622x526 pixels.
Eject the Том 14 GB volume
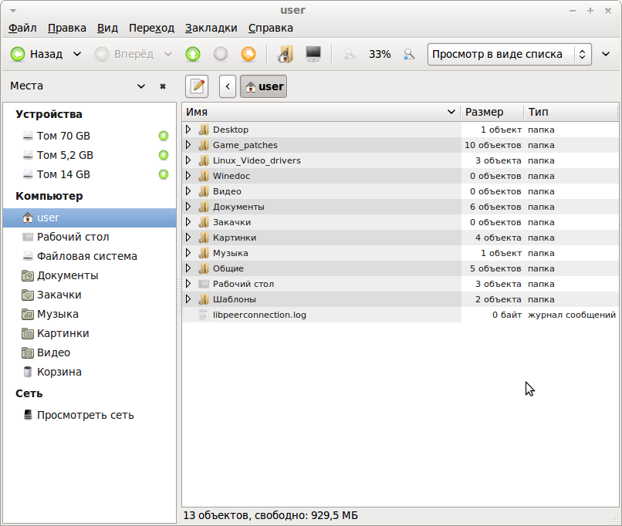pos(164,174)
